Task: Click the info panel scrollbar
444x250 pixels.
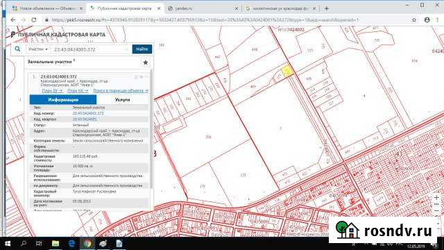Action: 151,129
